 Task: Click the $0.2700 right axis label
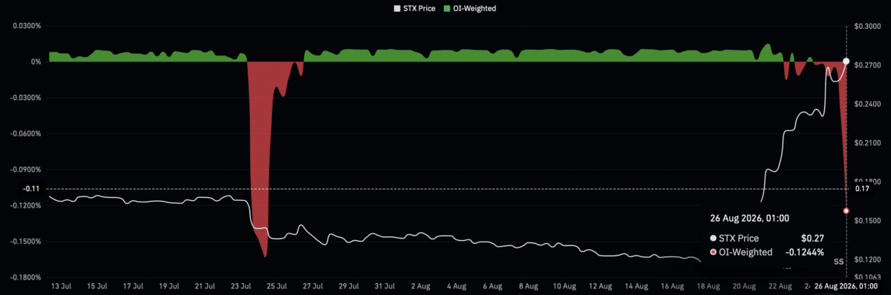[x=867, y=65]
